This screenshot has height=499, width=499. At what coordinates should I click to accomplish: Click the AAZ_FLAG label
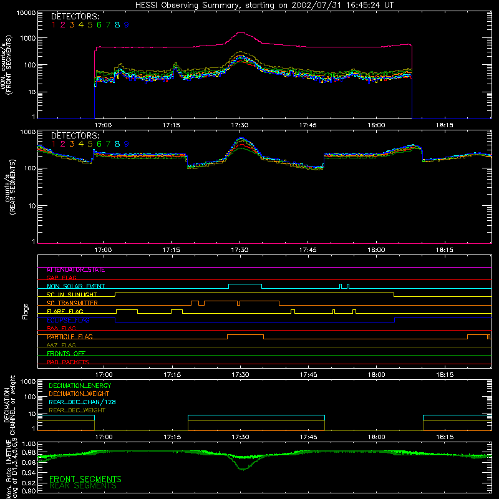click(61, 345)
